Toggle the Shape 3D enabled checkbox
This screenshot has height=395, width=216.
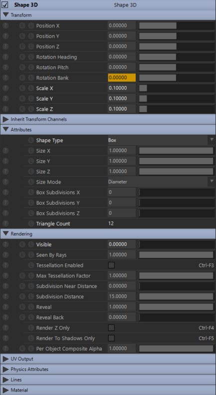point(5,5)
